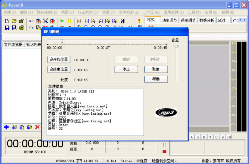Click the 设开始位置 button

[59, 60]
